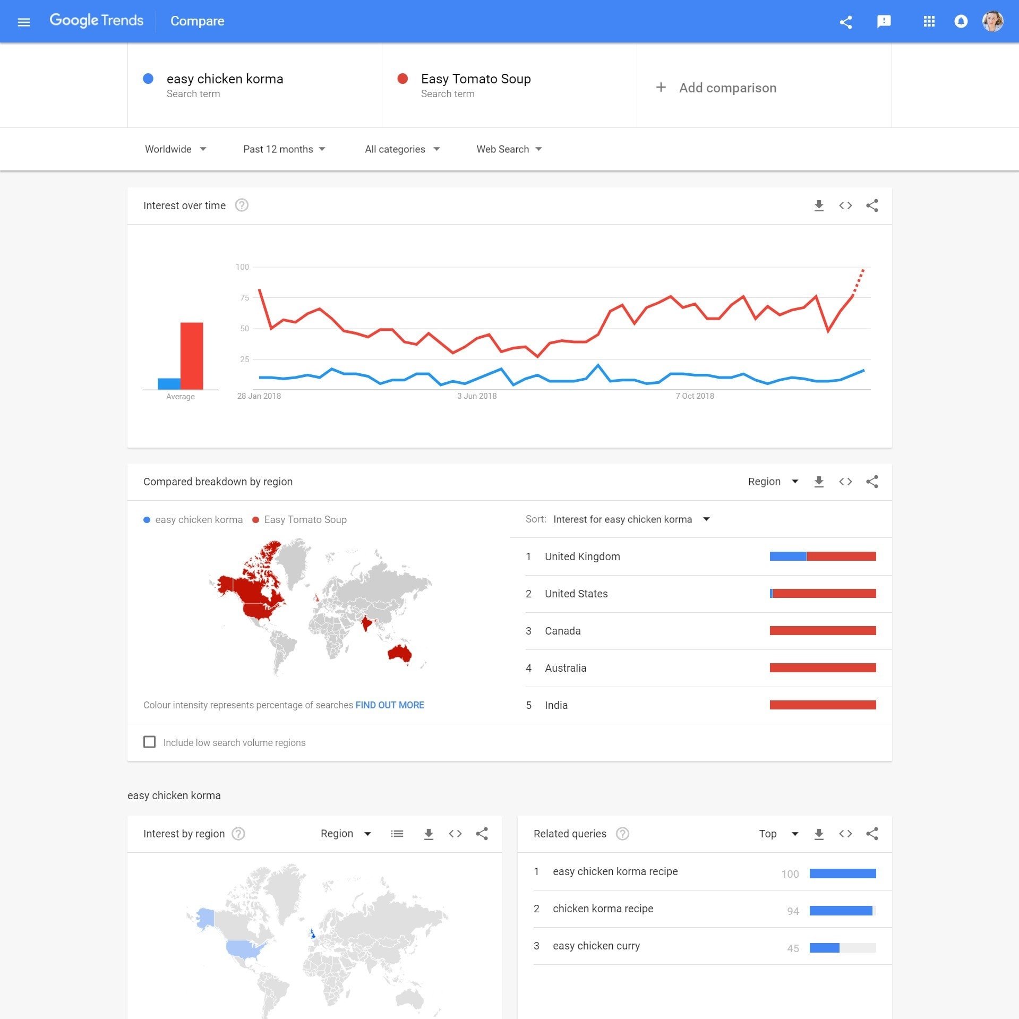This screenshot has width=1019, height=1019.
Task: Open the Past 12 months dropdown
Action: (284, 149)
